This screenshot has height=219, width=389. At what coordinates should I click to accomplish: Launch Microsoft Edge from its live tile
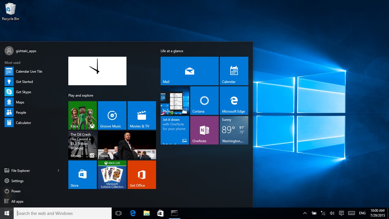click(234, 100)
